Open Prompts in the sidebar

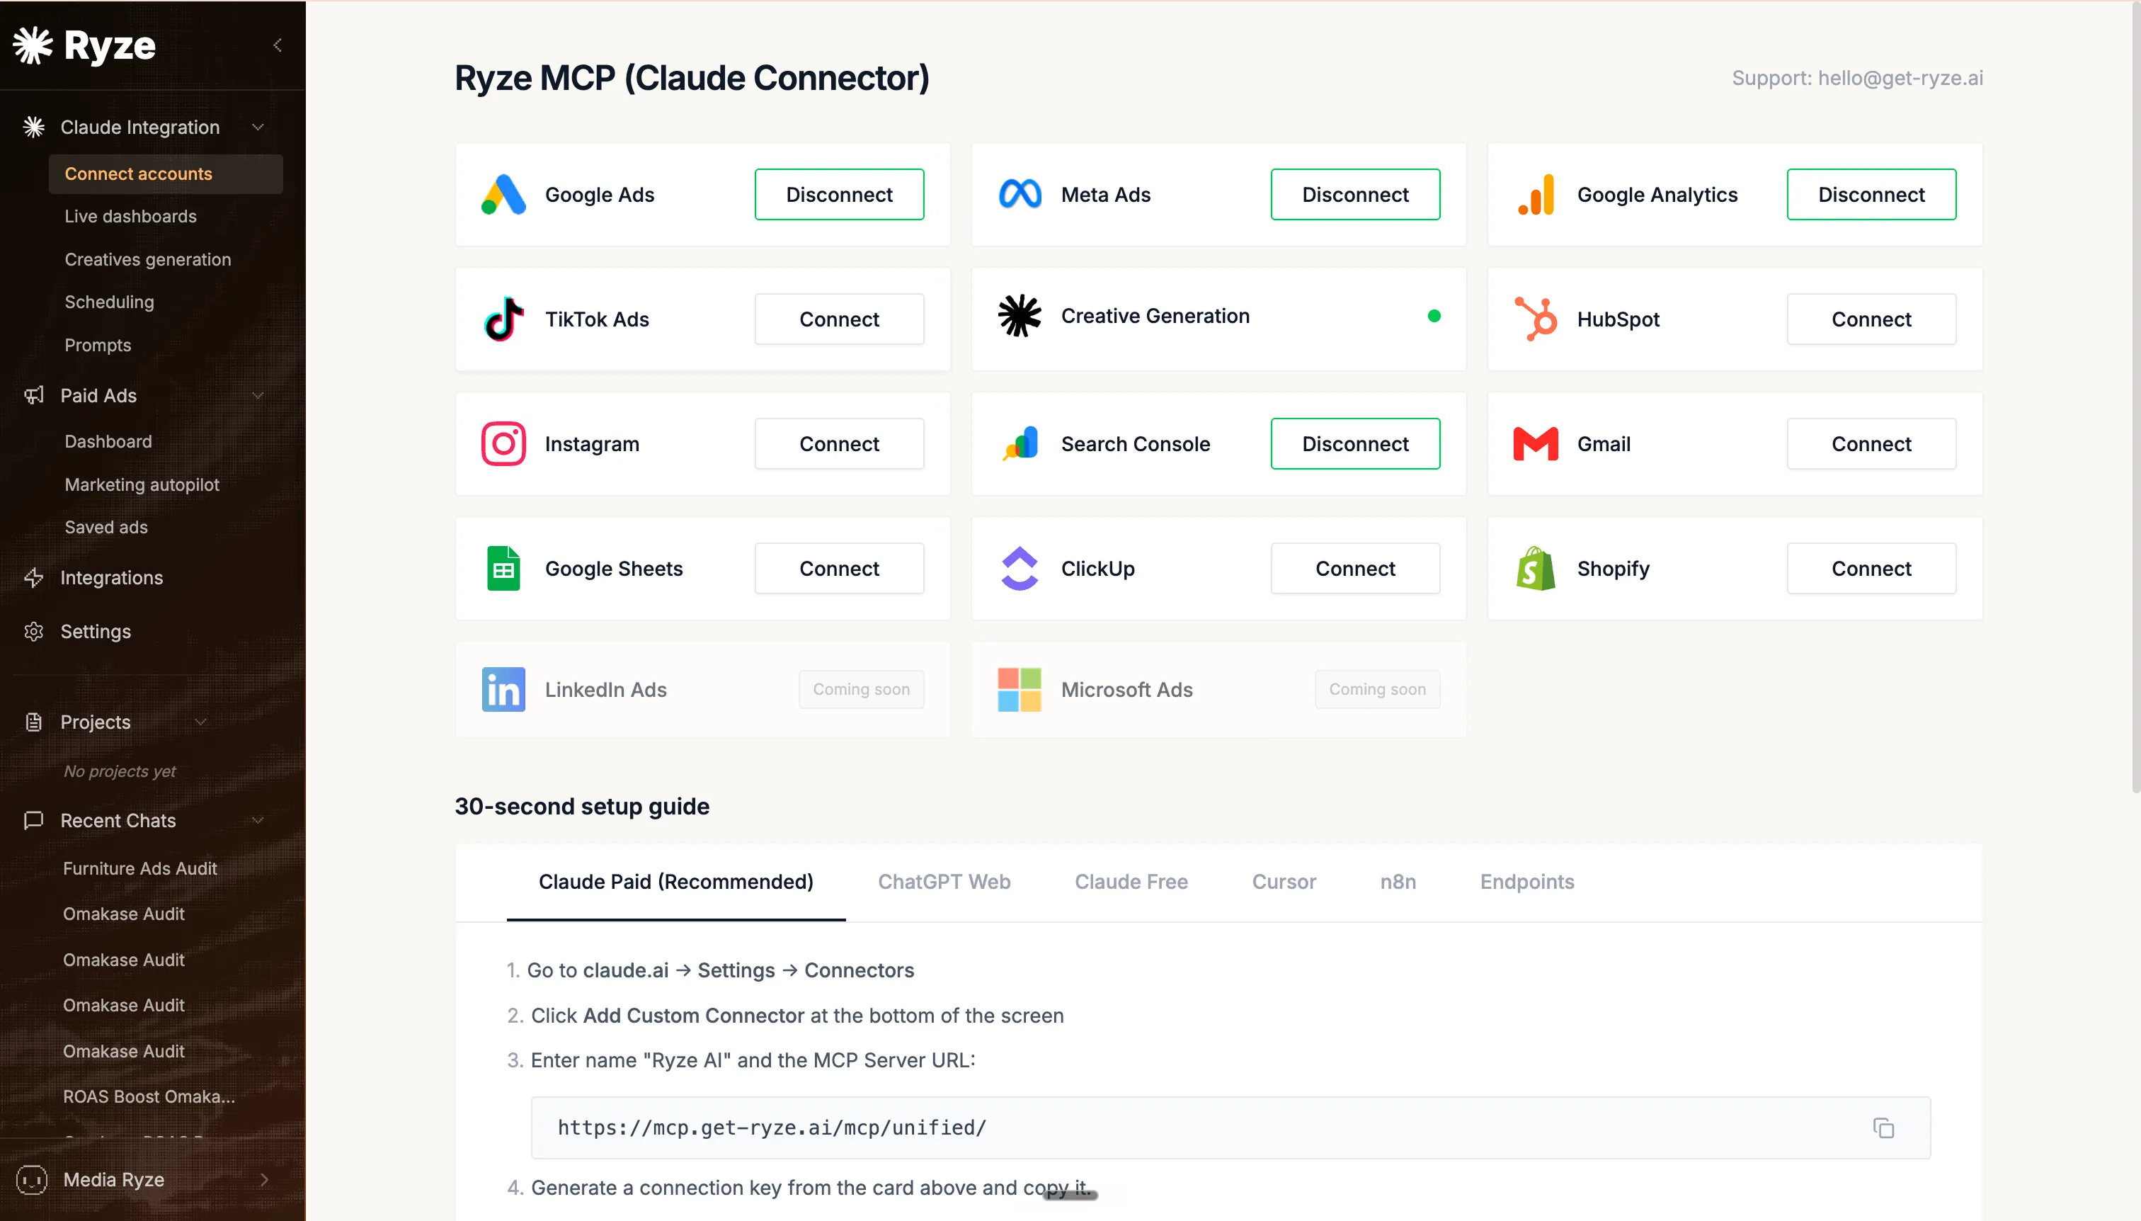(x=98, y=345)
